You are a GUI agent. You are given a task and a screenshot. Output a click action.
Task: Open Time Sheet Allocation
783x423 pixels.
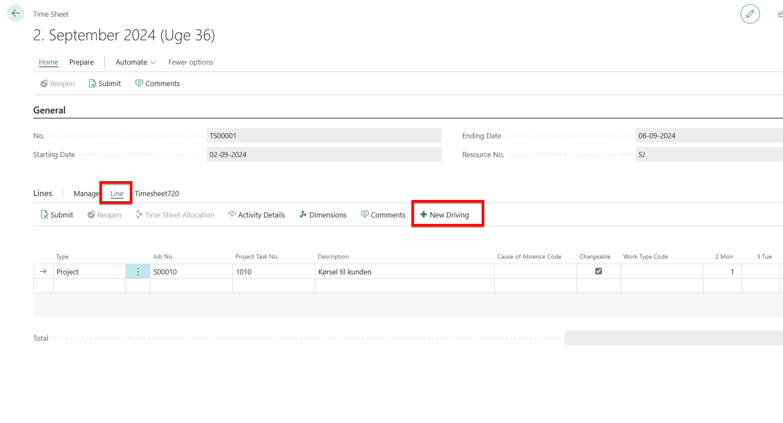[175, 215]
